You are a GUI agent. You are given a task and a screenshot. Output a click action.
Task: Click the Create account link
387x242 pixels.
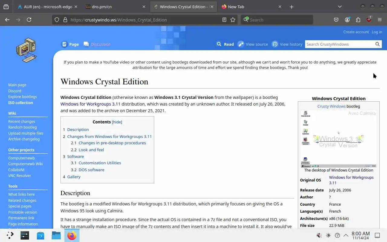pos(356,32)
